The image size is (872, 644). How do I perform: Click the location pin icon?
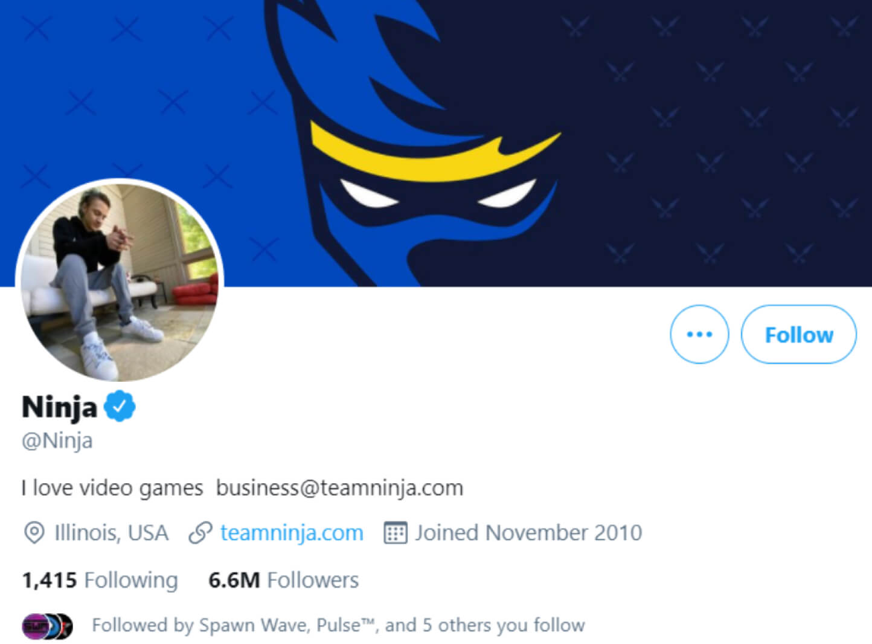click(34, 533)
